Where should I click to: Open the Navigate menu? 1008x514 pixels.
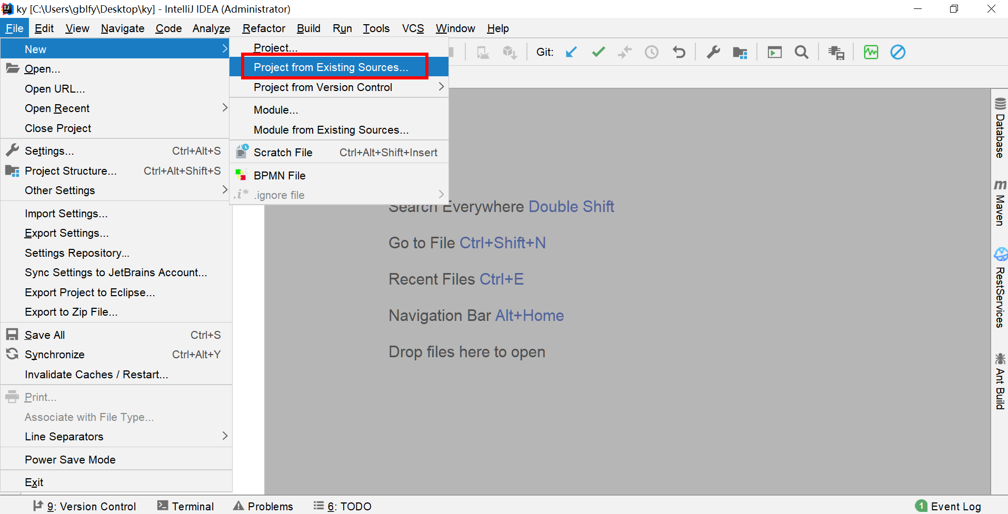[123, 28]
